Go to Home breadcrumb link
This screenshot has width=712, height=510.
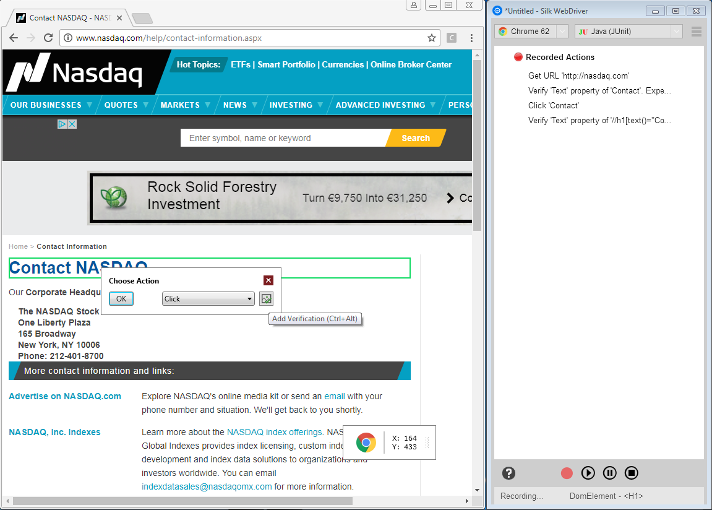[18, 246]
